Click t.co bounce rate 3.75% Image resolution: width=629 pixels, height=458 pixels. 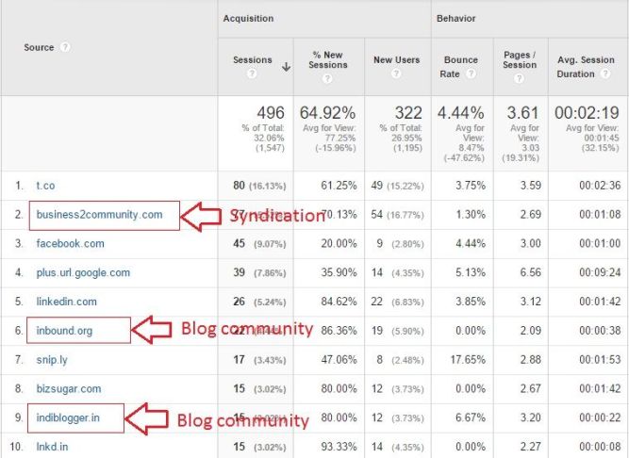(x=471, y=185)
